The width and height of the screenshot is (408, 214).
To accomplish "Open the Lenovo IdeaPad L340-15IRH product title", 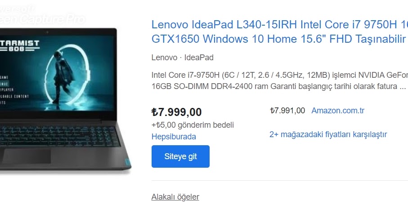I will point(280,32).
